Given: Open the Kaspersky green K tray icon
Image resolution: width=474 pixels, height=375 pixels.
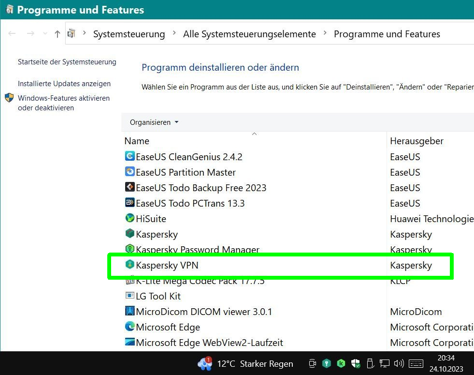Looking at the screenshot, I should tap(341, 363).
